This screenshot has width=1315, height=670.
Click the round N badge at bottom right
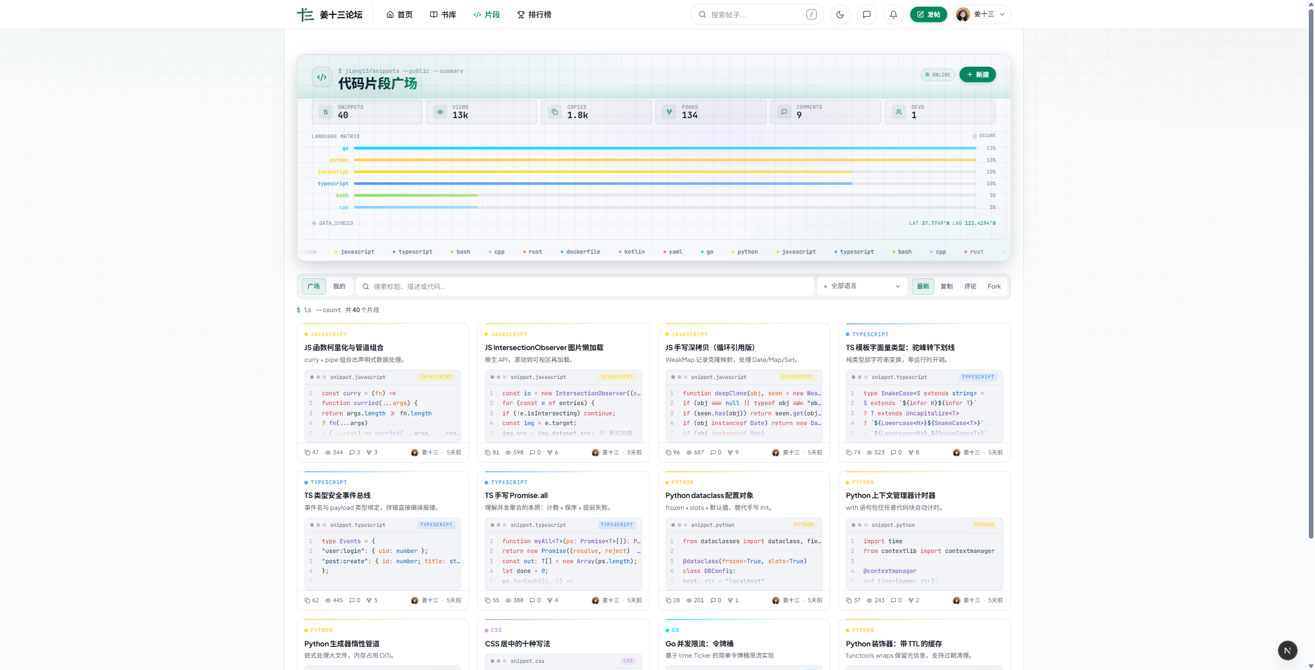click(x=1287, y=650)
